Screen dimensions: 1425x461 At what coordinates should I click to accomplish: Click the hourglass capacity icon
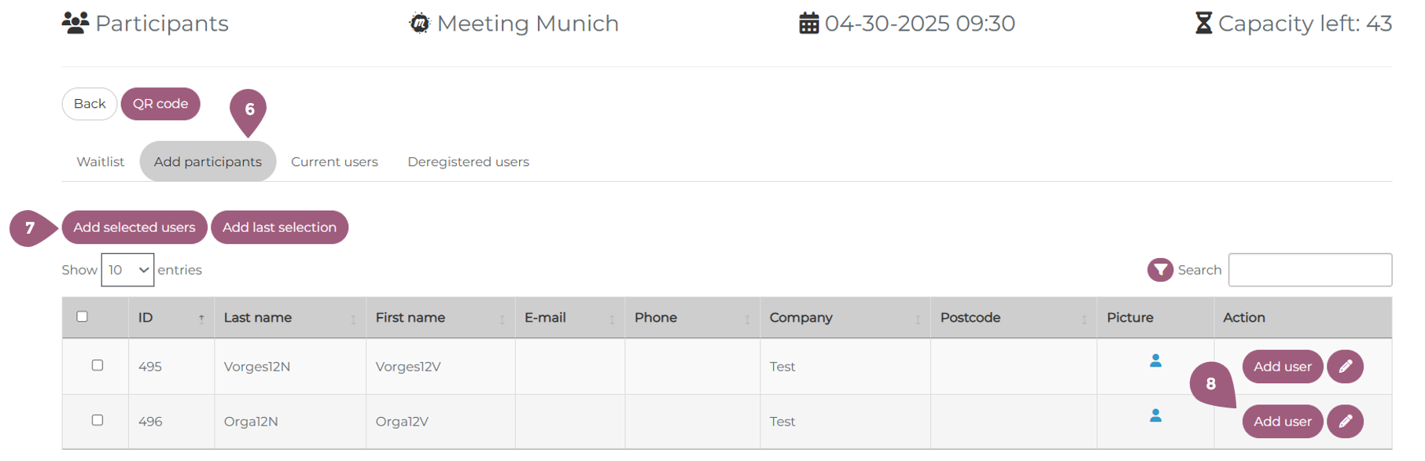1203,24
